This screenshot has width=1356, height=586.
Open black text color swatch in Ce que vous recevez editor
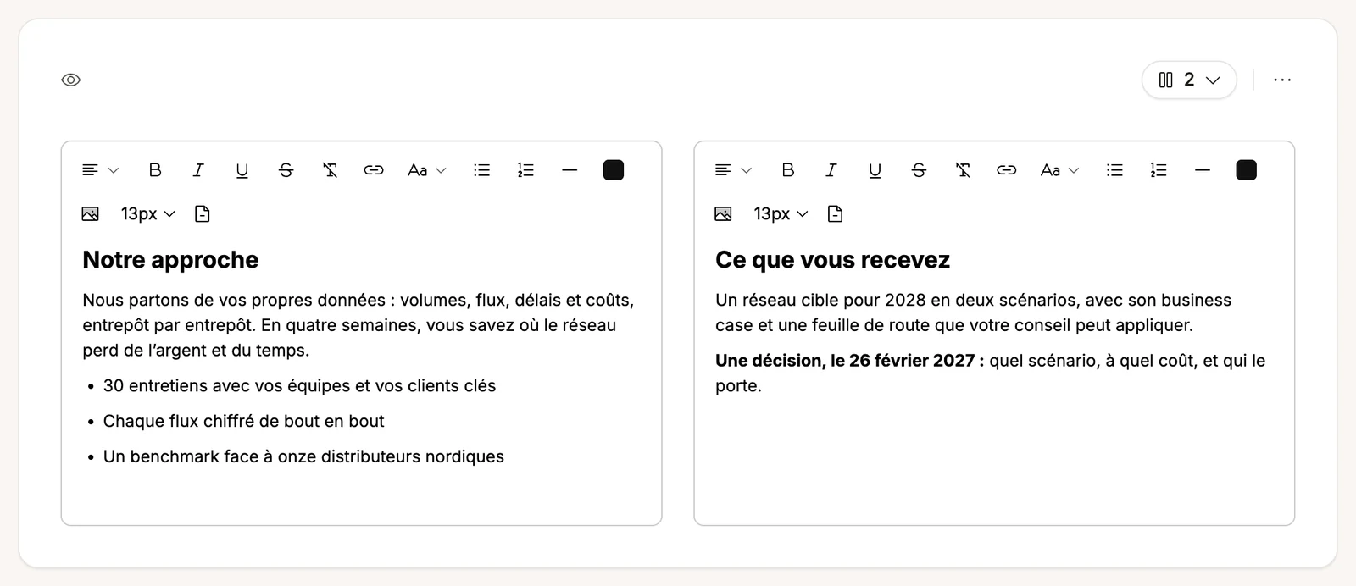[1247, 170]
